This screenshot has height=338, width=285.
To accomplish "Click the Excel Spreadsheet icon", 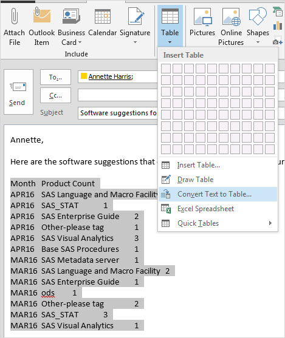I will [x=166, y=209].
